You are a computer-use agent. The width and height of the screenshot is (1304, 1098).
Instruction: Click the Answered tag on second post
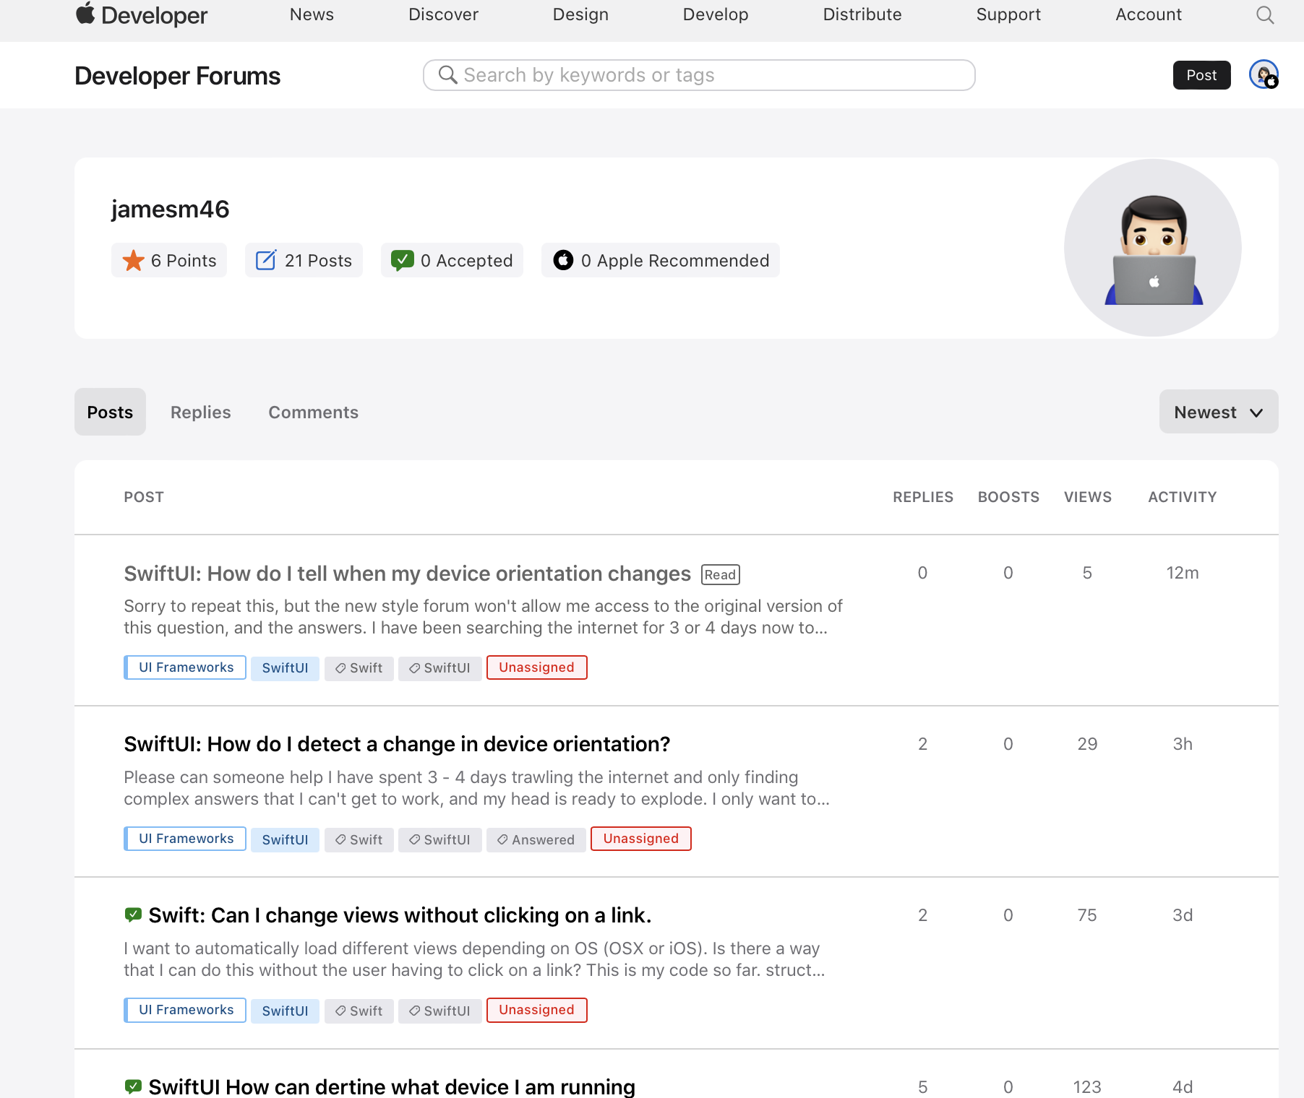(536, 839)
